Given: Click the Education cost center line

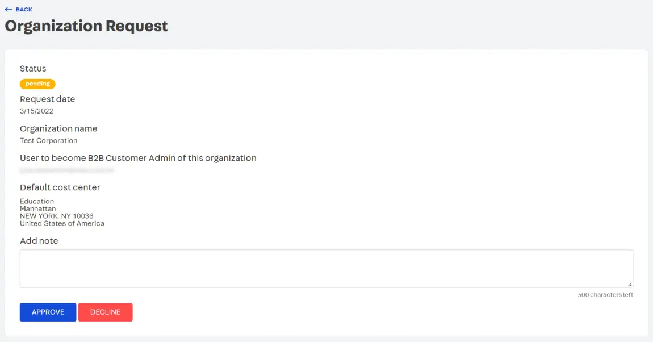Looking at the screenshot, I should point(37,201).
